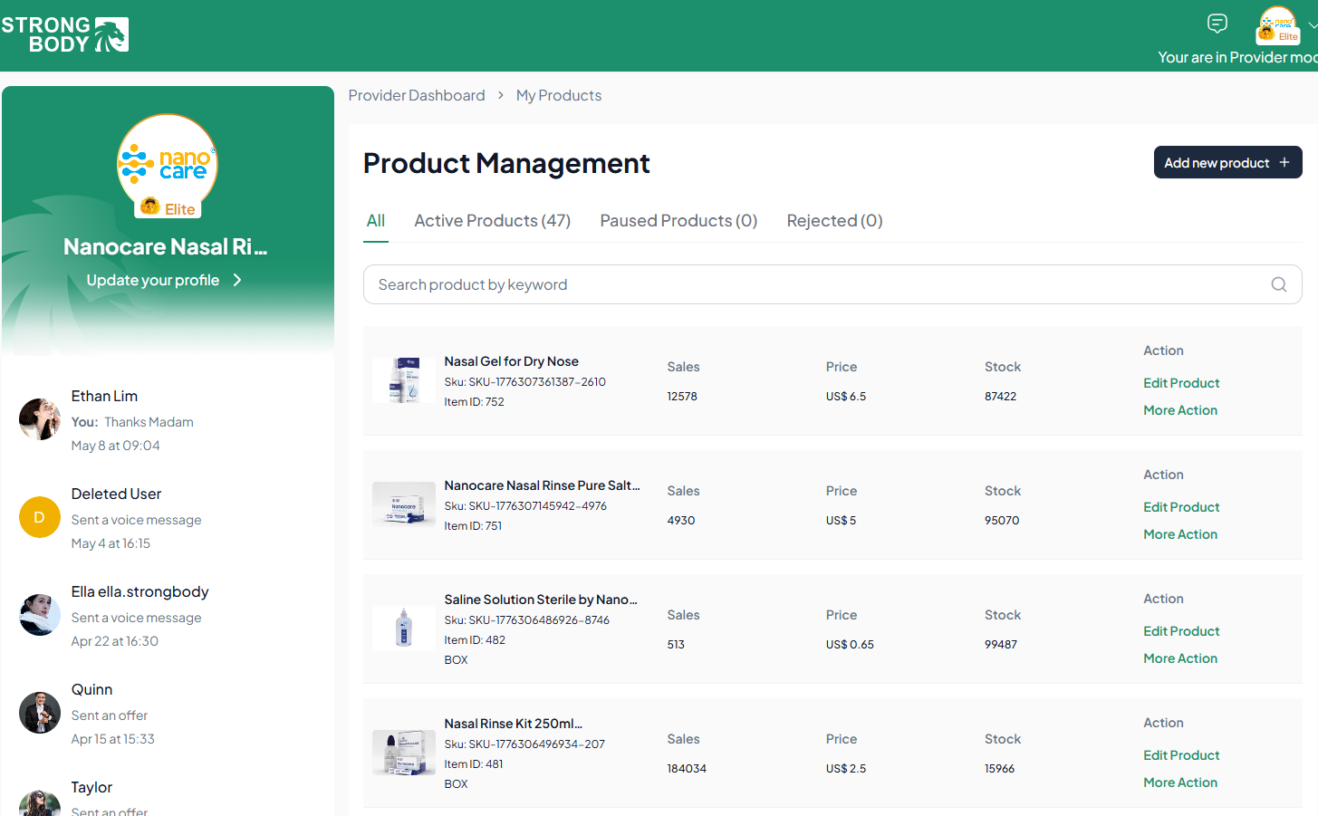Screen dimensions: 1318x816
Task: Click the US$ 6.5 price value
Action: click(x=846, y=397)
